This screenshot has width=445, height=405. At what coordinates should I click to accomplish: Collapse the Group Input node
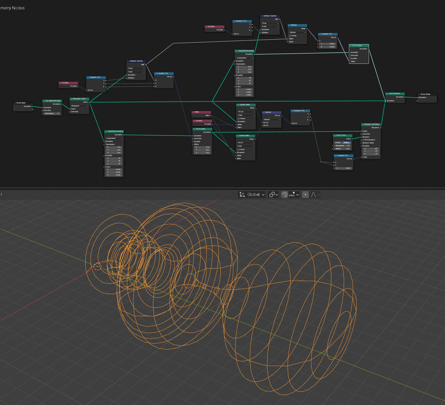pos(15,103)
